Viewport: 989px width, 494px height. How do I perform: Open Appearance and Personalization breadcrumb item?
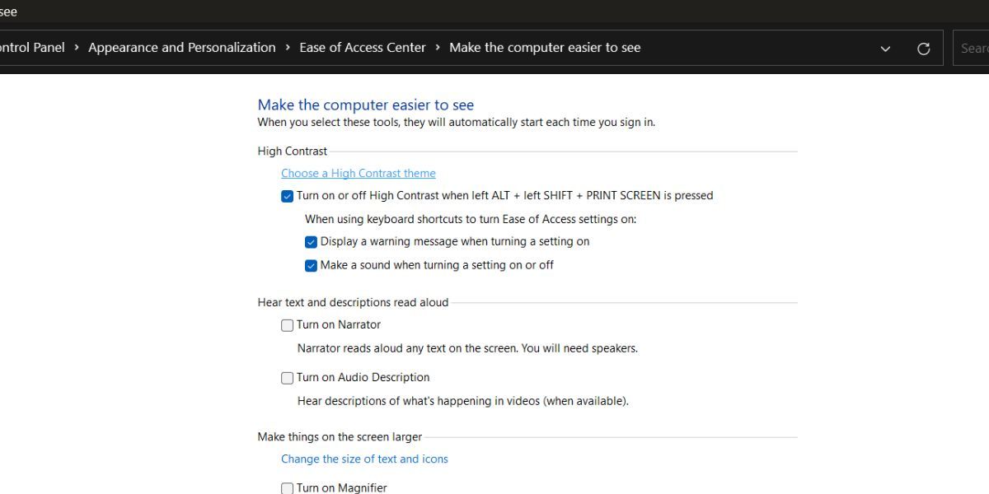(181, 48)
